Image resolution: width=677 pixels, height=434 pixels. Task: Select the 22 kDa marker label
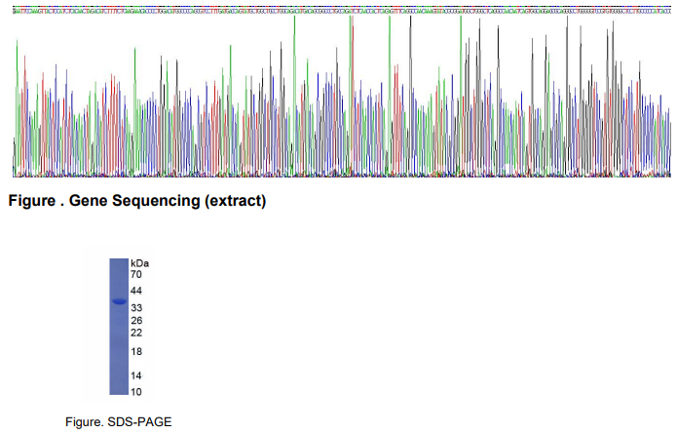136,333
